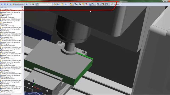Screen dimensions: 170x95
Task: Click the XYZ axis triad in viewport
Action: [x=36, y=85]
